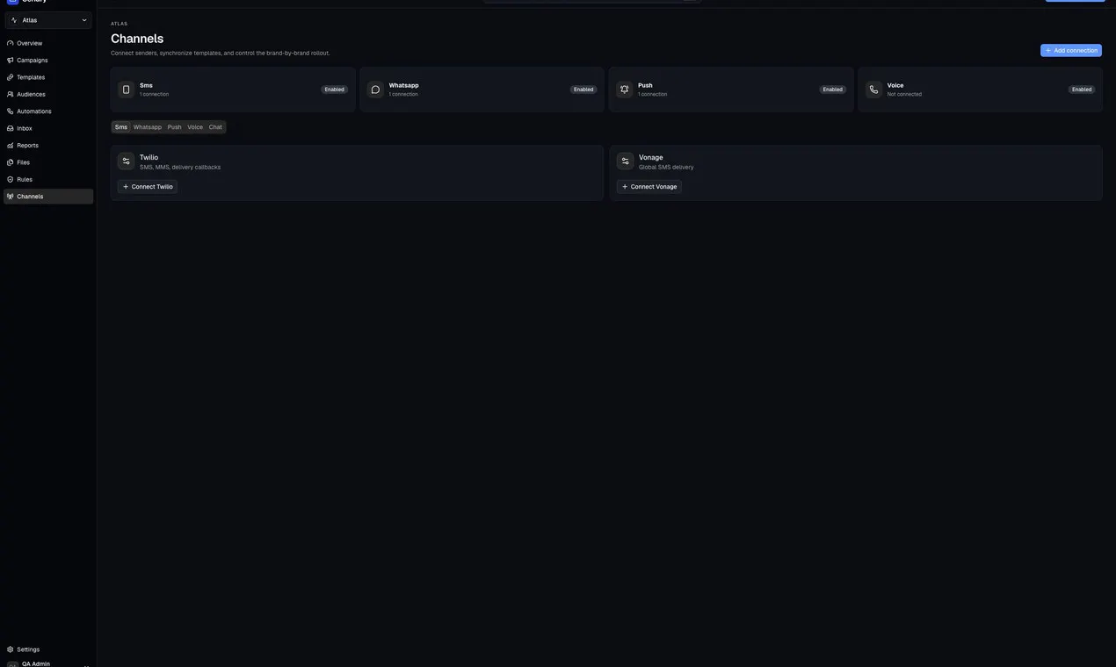Click the Channels page heading
Screen dimensions: 1116x667
(x=137, y=39)
